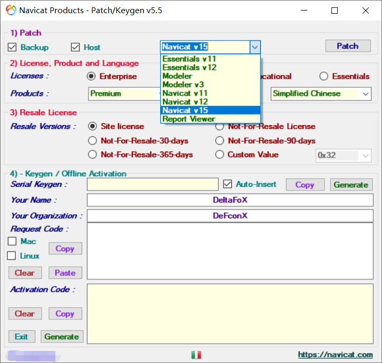
Task: Choose Report Viewer from the list
Action: [x=210, y=119]
